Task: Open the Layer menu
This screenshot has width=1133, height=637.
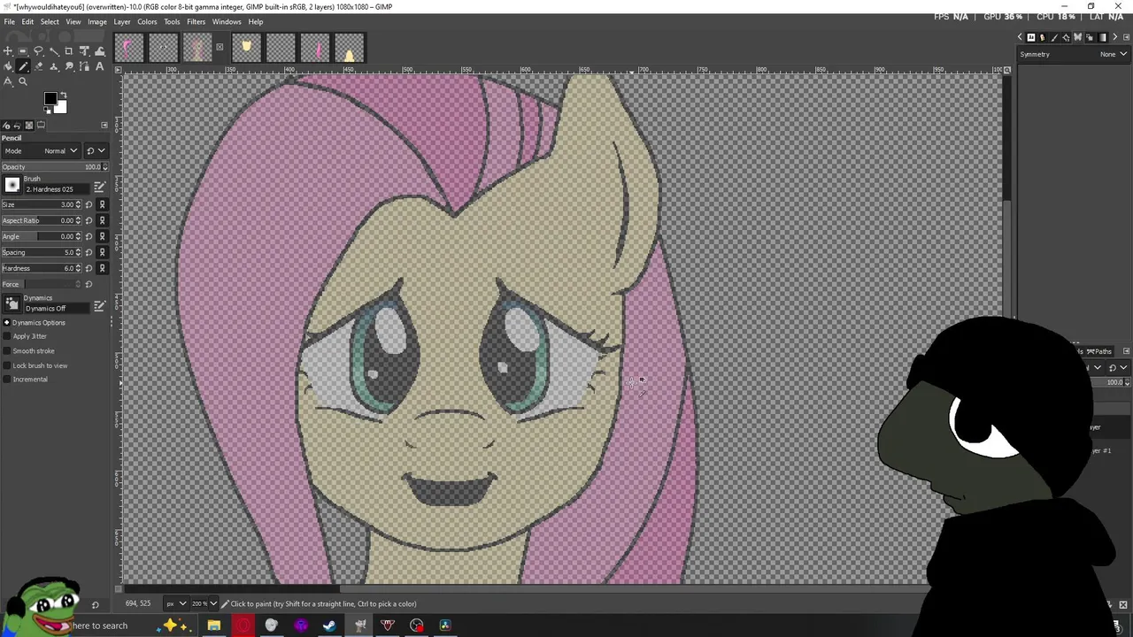Action: [121, 21]
